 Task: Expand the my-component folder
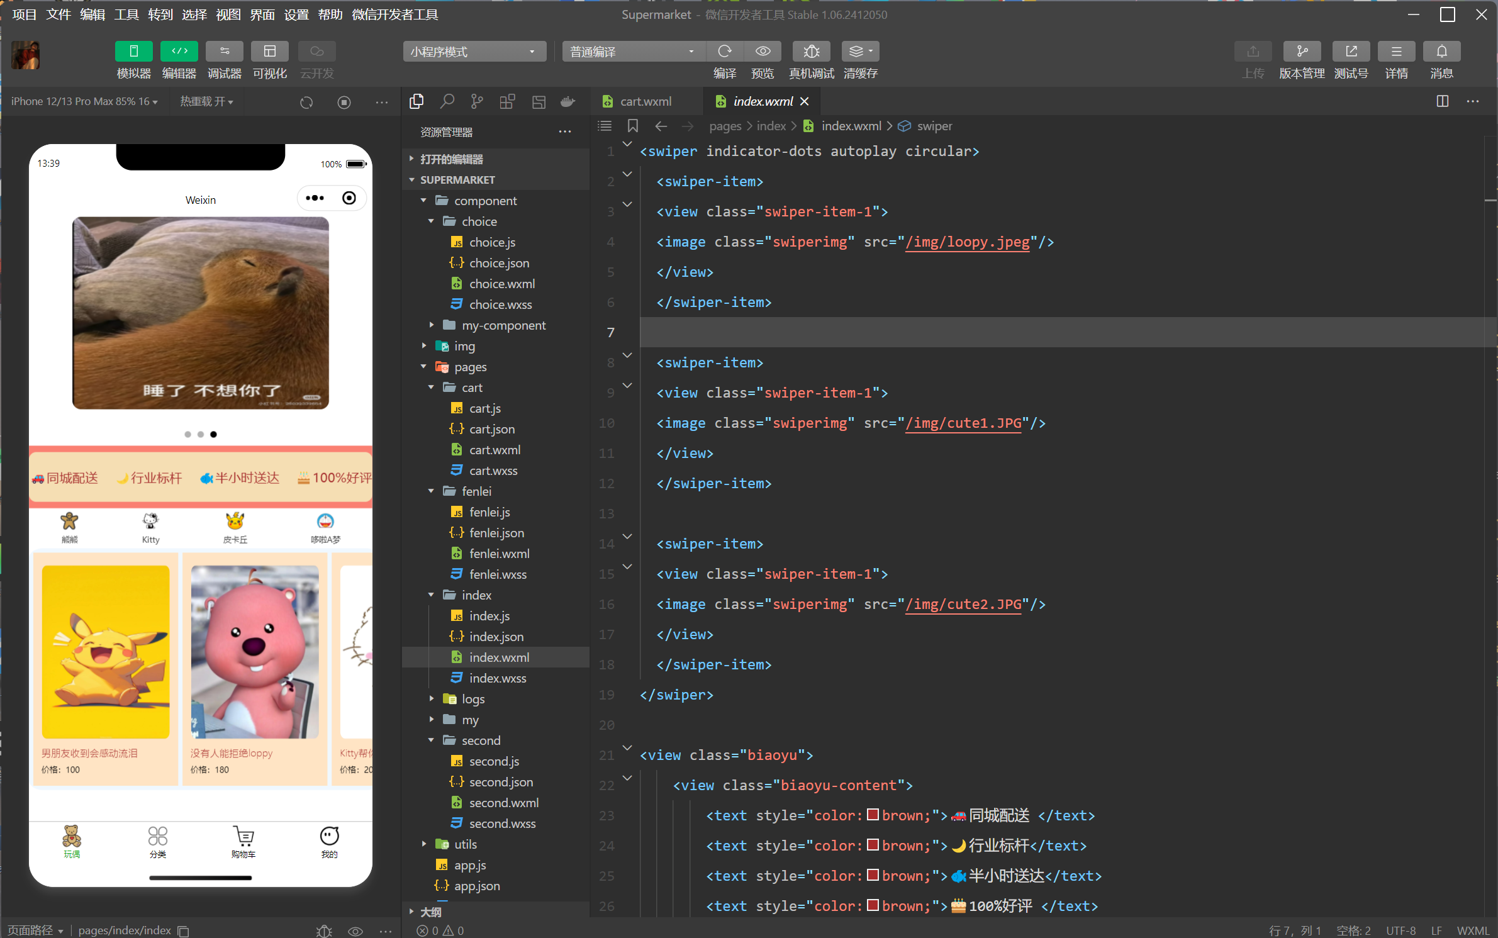click(503, 325)
